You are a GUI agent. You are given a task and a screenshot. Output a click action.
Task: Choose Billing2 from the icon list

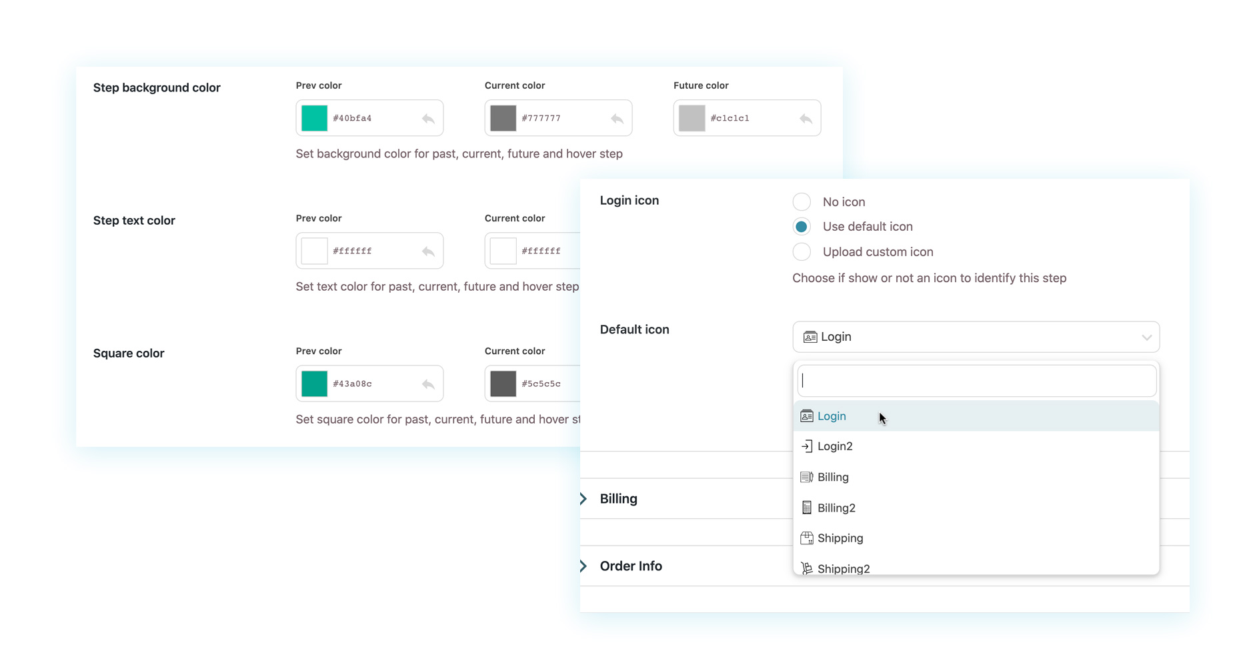point(976,508)
